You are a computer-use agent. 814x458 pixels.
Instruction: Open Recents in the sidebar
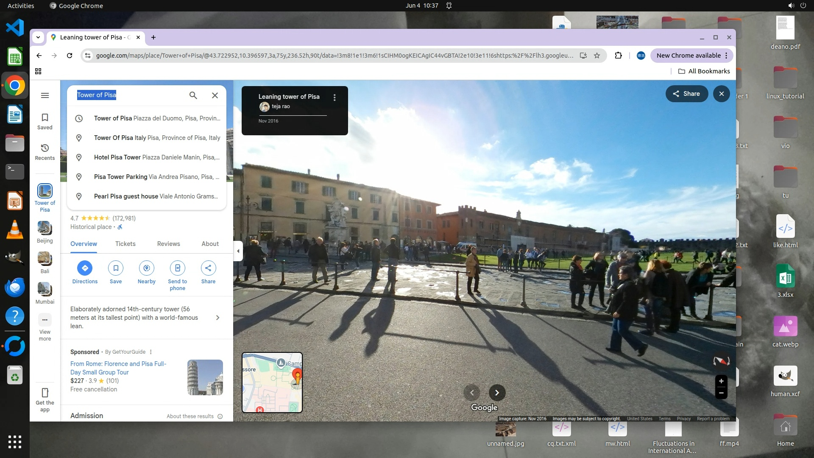click(45, 152)
